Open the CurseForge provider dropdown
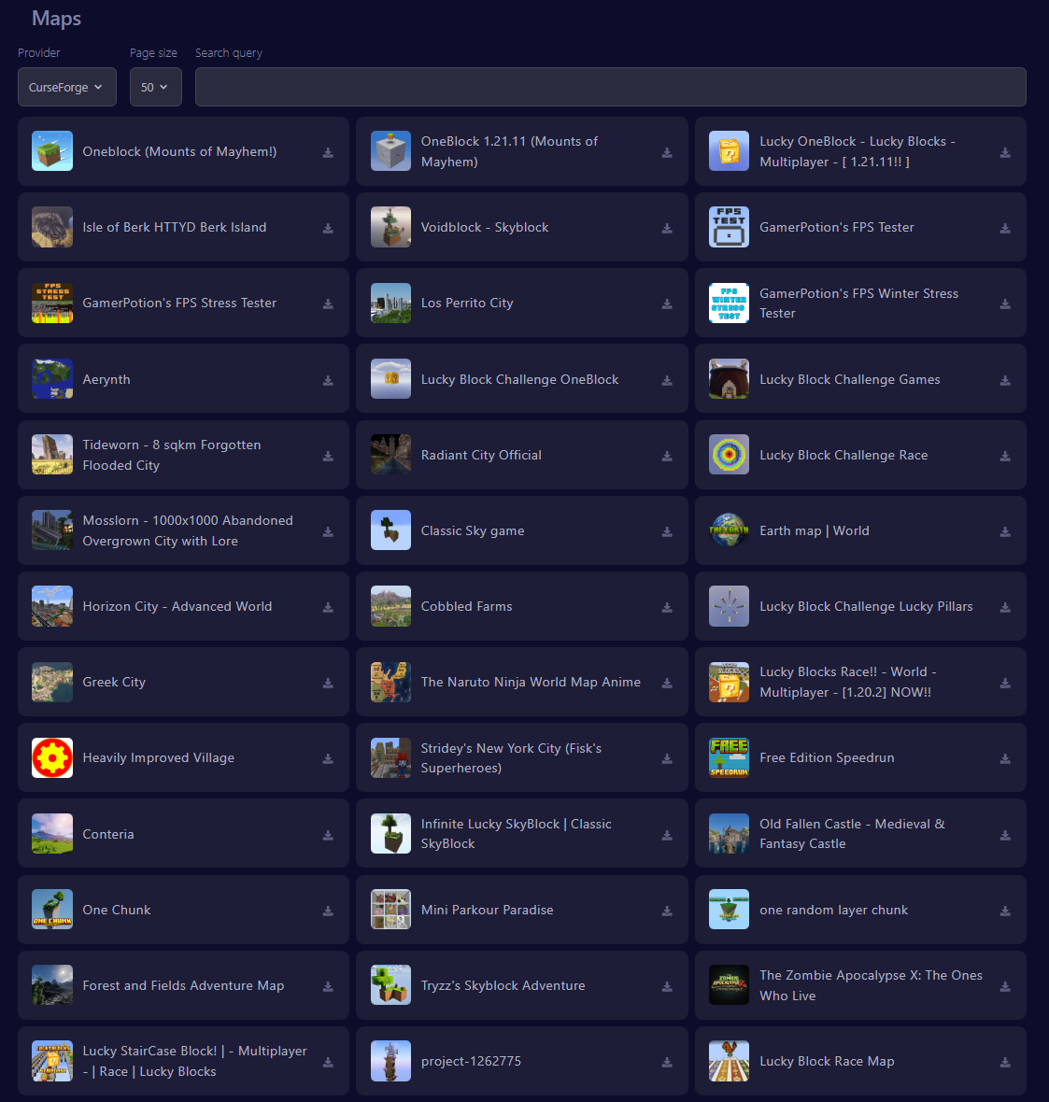The width and height of the screenshot is (1049, 1102). coord(66,87)
